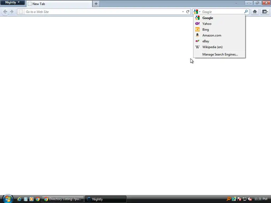Run search with the magnifier icon
Screen dimensions: 271x203
click(246, 12)
